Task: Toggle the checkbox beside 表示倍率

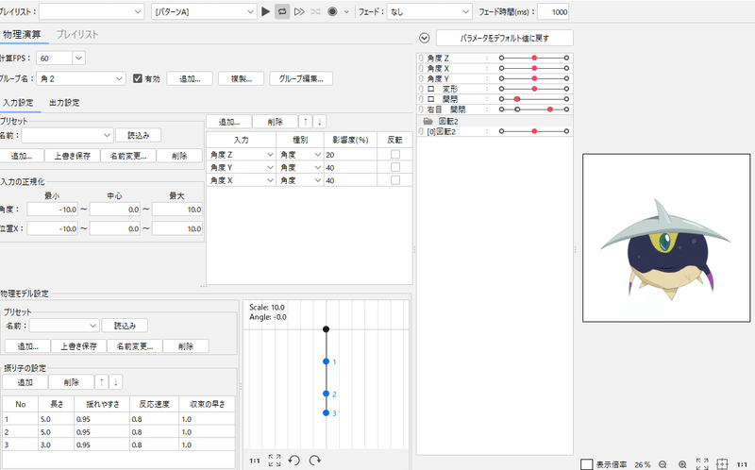Action: tap(586, 464)
